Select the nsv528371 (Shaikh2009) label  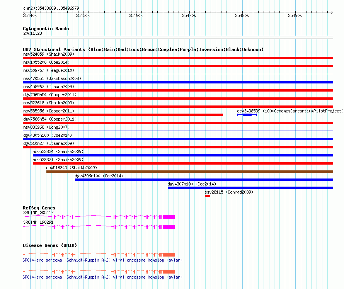[58, 160]
